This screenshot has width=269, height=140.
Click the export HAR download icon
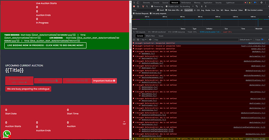click(206, 6)
